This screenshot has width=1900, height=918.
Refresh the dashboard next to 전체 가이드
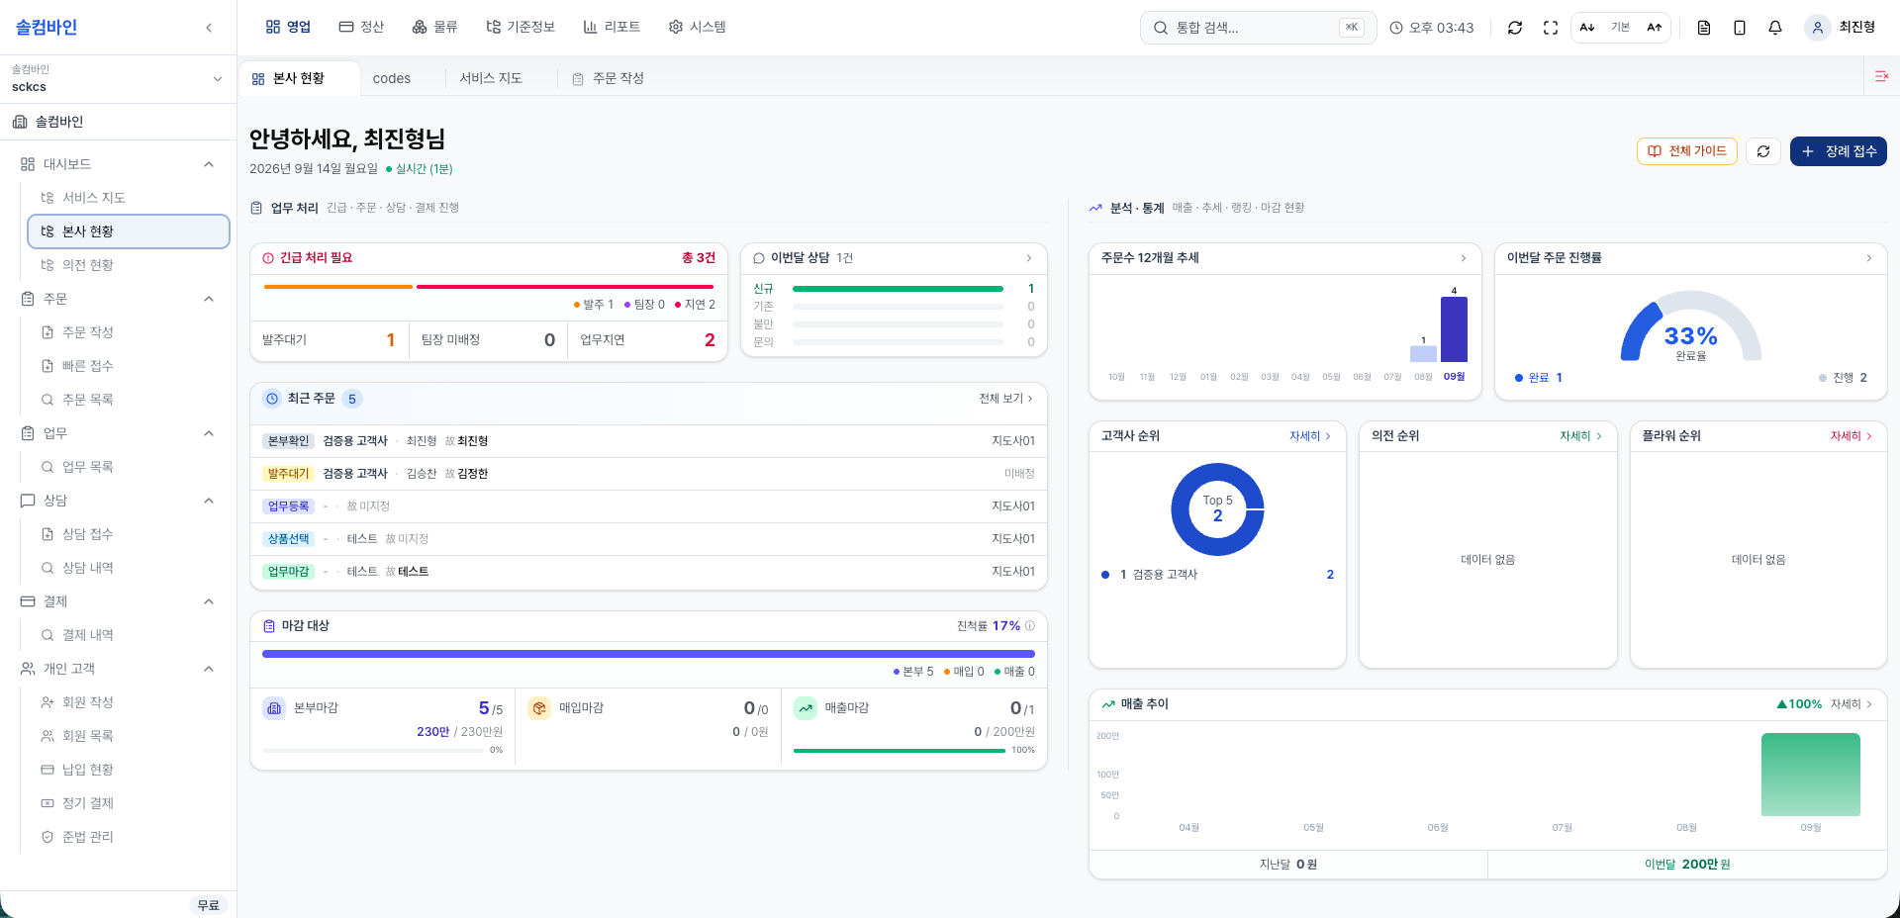(1763, 151)
